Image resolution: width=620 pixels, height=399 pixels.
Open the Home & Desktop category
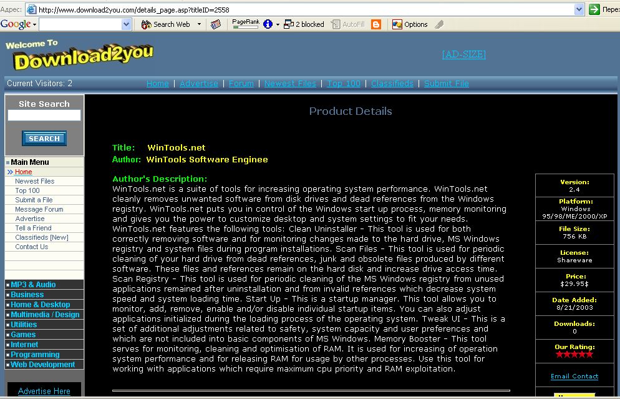[x=41, y=305]
